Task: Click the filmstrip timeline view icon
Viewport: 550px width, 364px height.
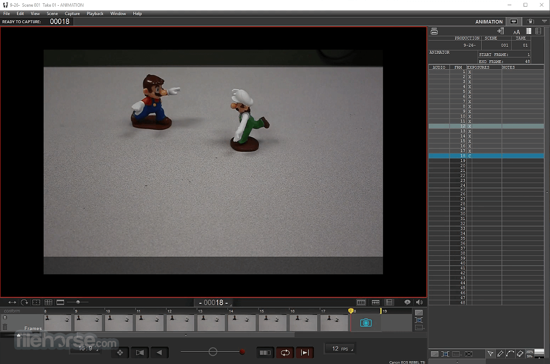Action: [x=361, y=302]
